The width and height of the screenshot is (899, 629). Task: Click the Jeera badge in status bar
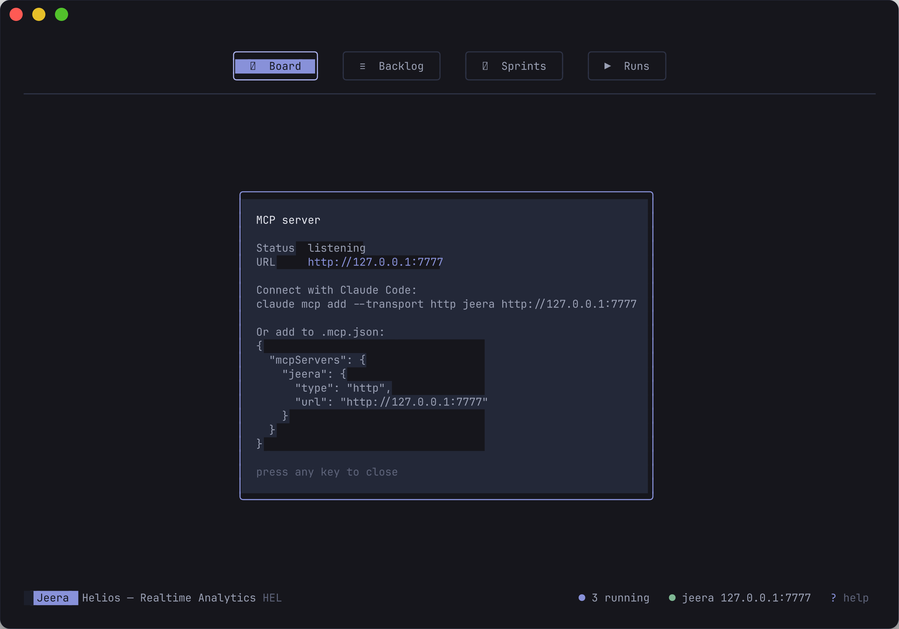point(55,598)
